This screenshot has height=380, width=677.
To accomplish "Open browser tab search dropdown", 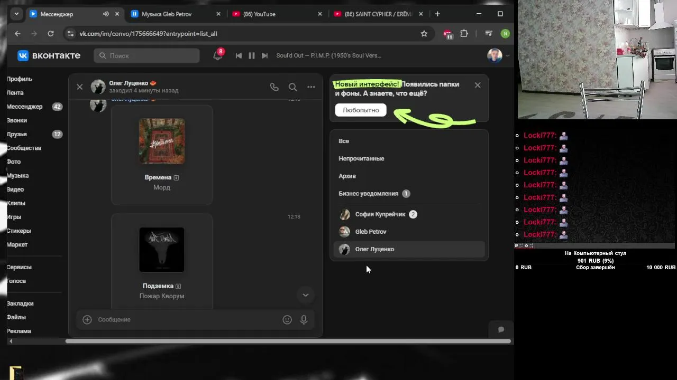I will tap(17, 14).
